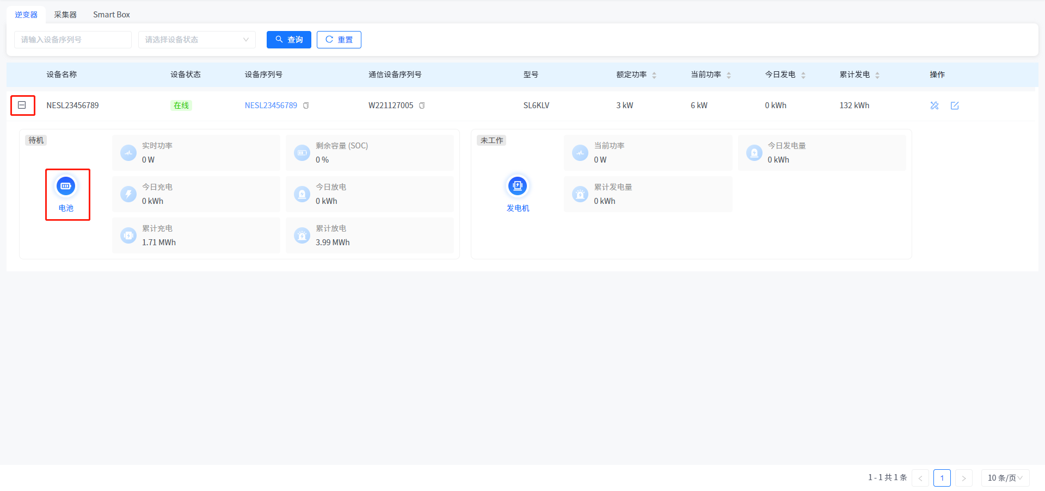
Task: Click the generator (发电机) icon
Action: point(517,187)
